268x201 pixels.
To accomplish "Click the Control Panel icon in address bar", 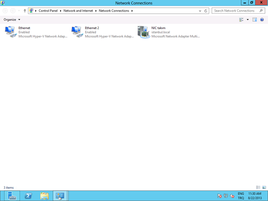I will click(31, 11).
